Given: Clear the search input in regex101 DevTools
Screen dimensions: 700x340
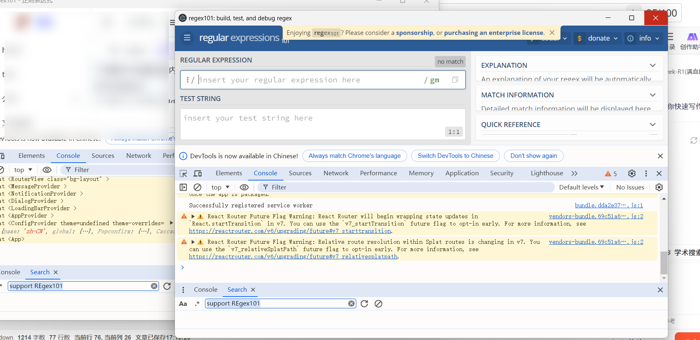Looking at the screenshot, I should 351,304.
